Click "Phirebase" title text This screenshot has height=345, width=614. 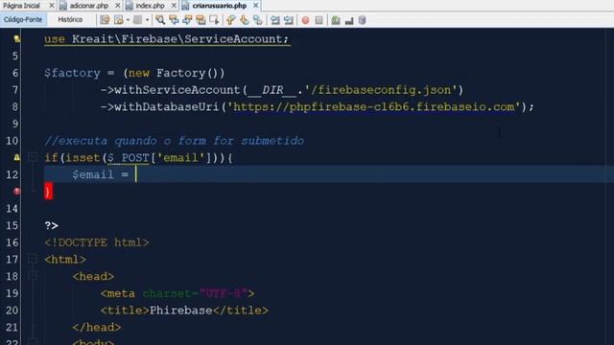(181, 310)
